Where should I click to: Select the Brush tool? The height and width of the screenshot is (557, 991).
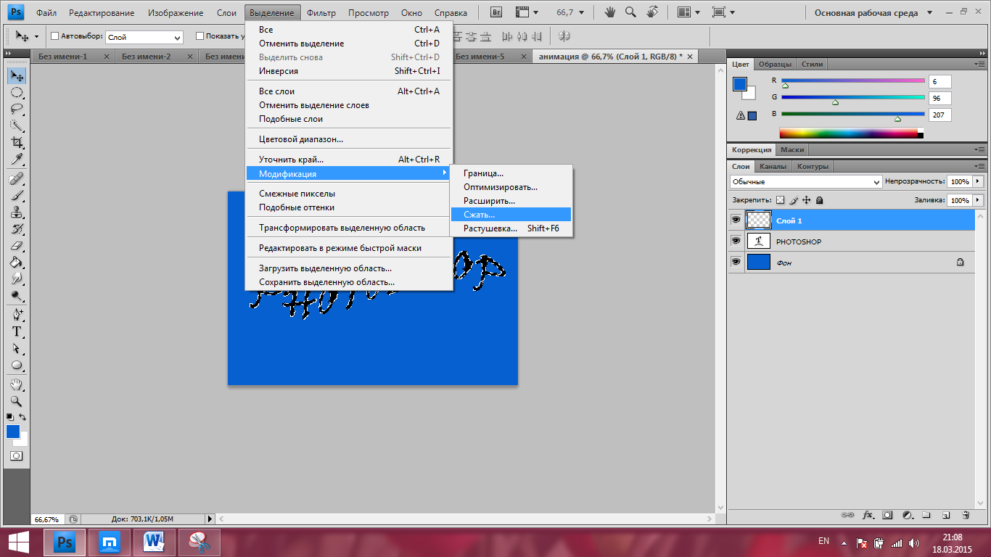point(17,195)
